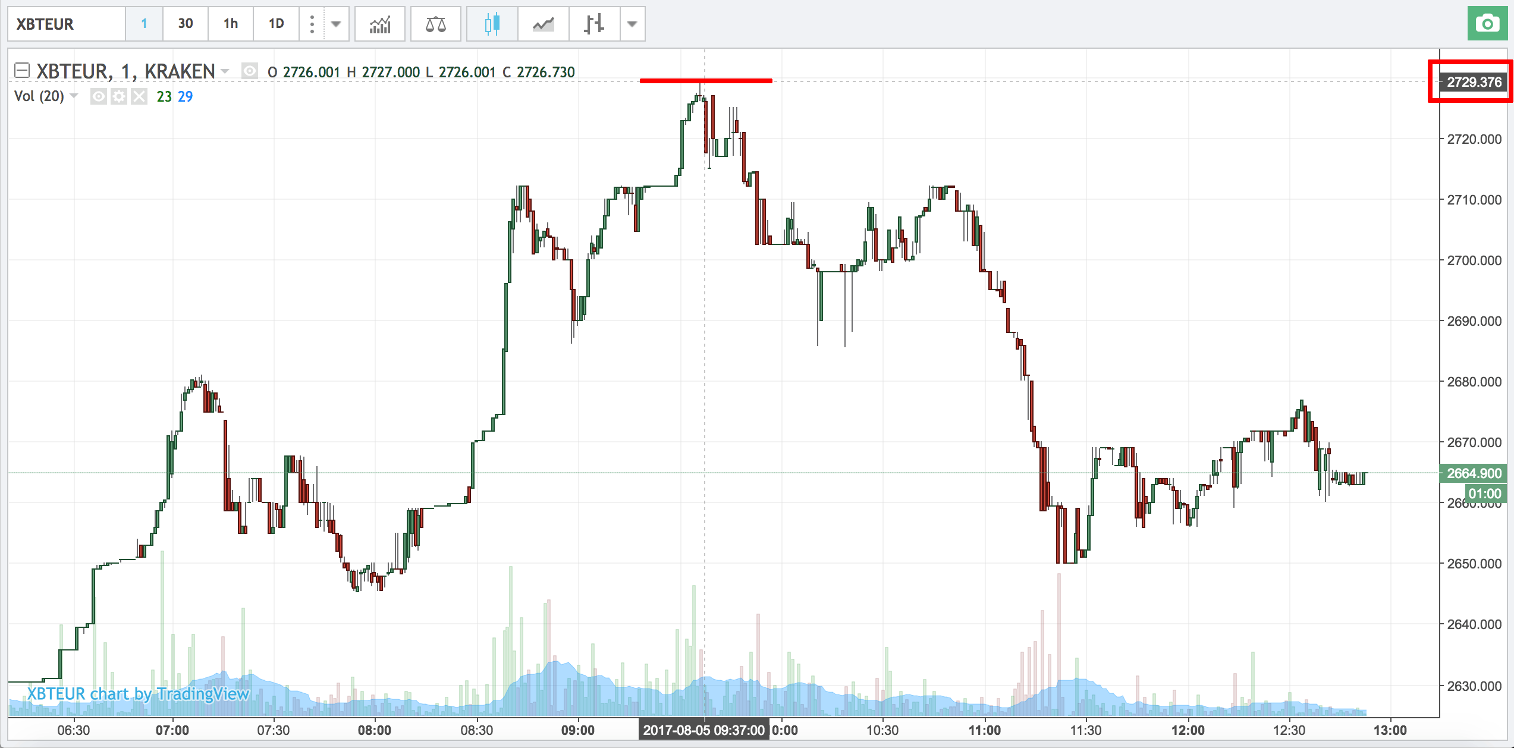This screenshot has height=748, width=1514.
Task: Choose the 1h interval button
Action: (x=231, y=24)
